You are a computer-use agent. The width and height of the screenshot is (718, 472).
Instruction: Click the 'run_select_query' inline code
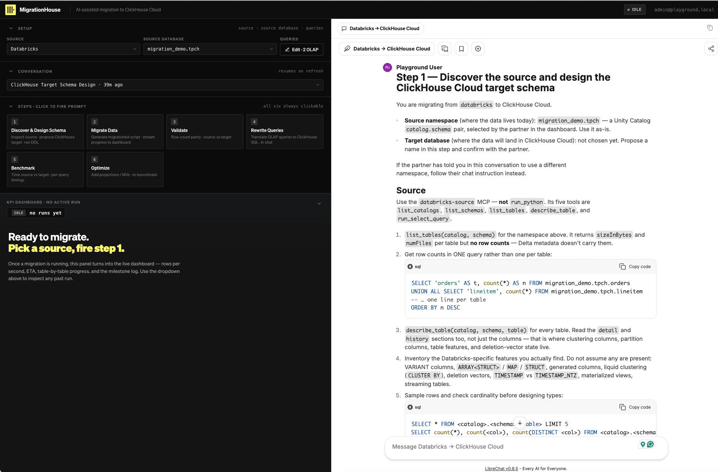tap(423, 219)
